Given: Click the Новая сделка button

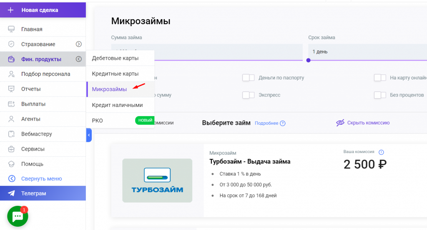Looking at the screenshot, I should [43, 10].
